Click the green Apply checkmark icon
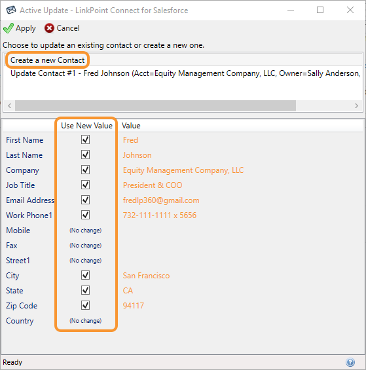This screenshot has width=366, height=370. (x=9, y=28)
